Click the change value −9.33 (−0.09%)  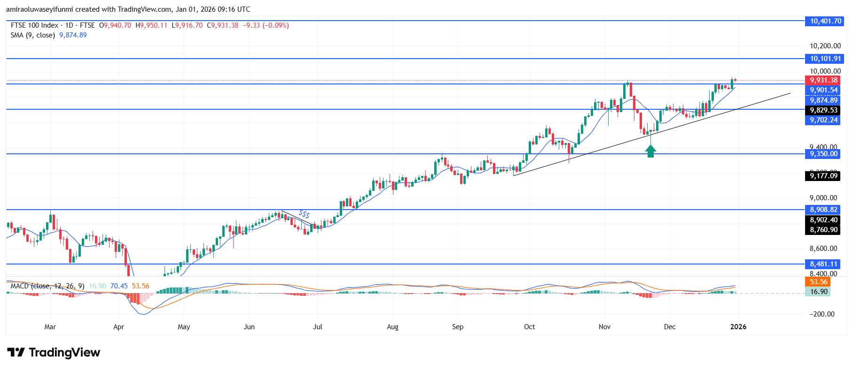pyautogui.click(x=266, y=25)
